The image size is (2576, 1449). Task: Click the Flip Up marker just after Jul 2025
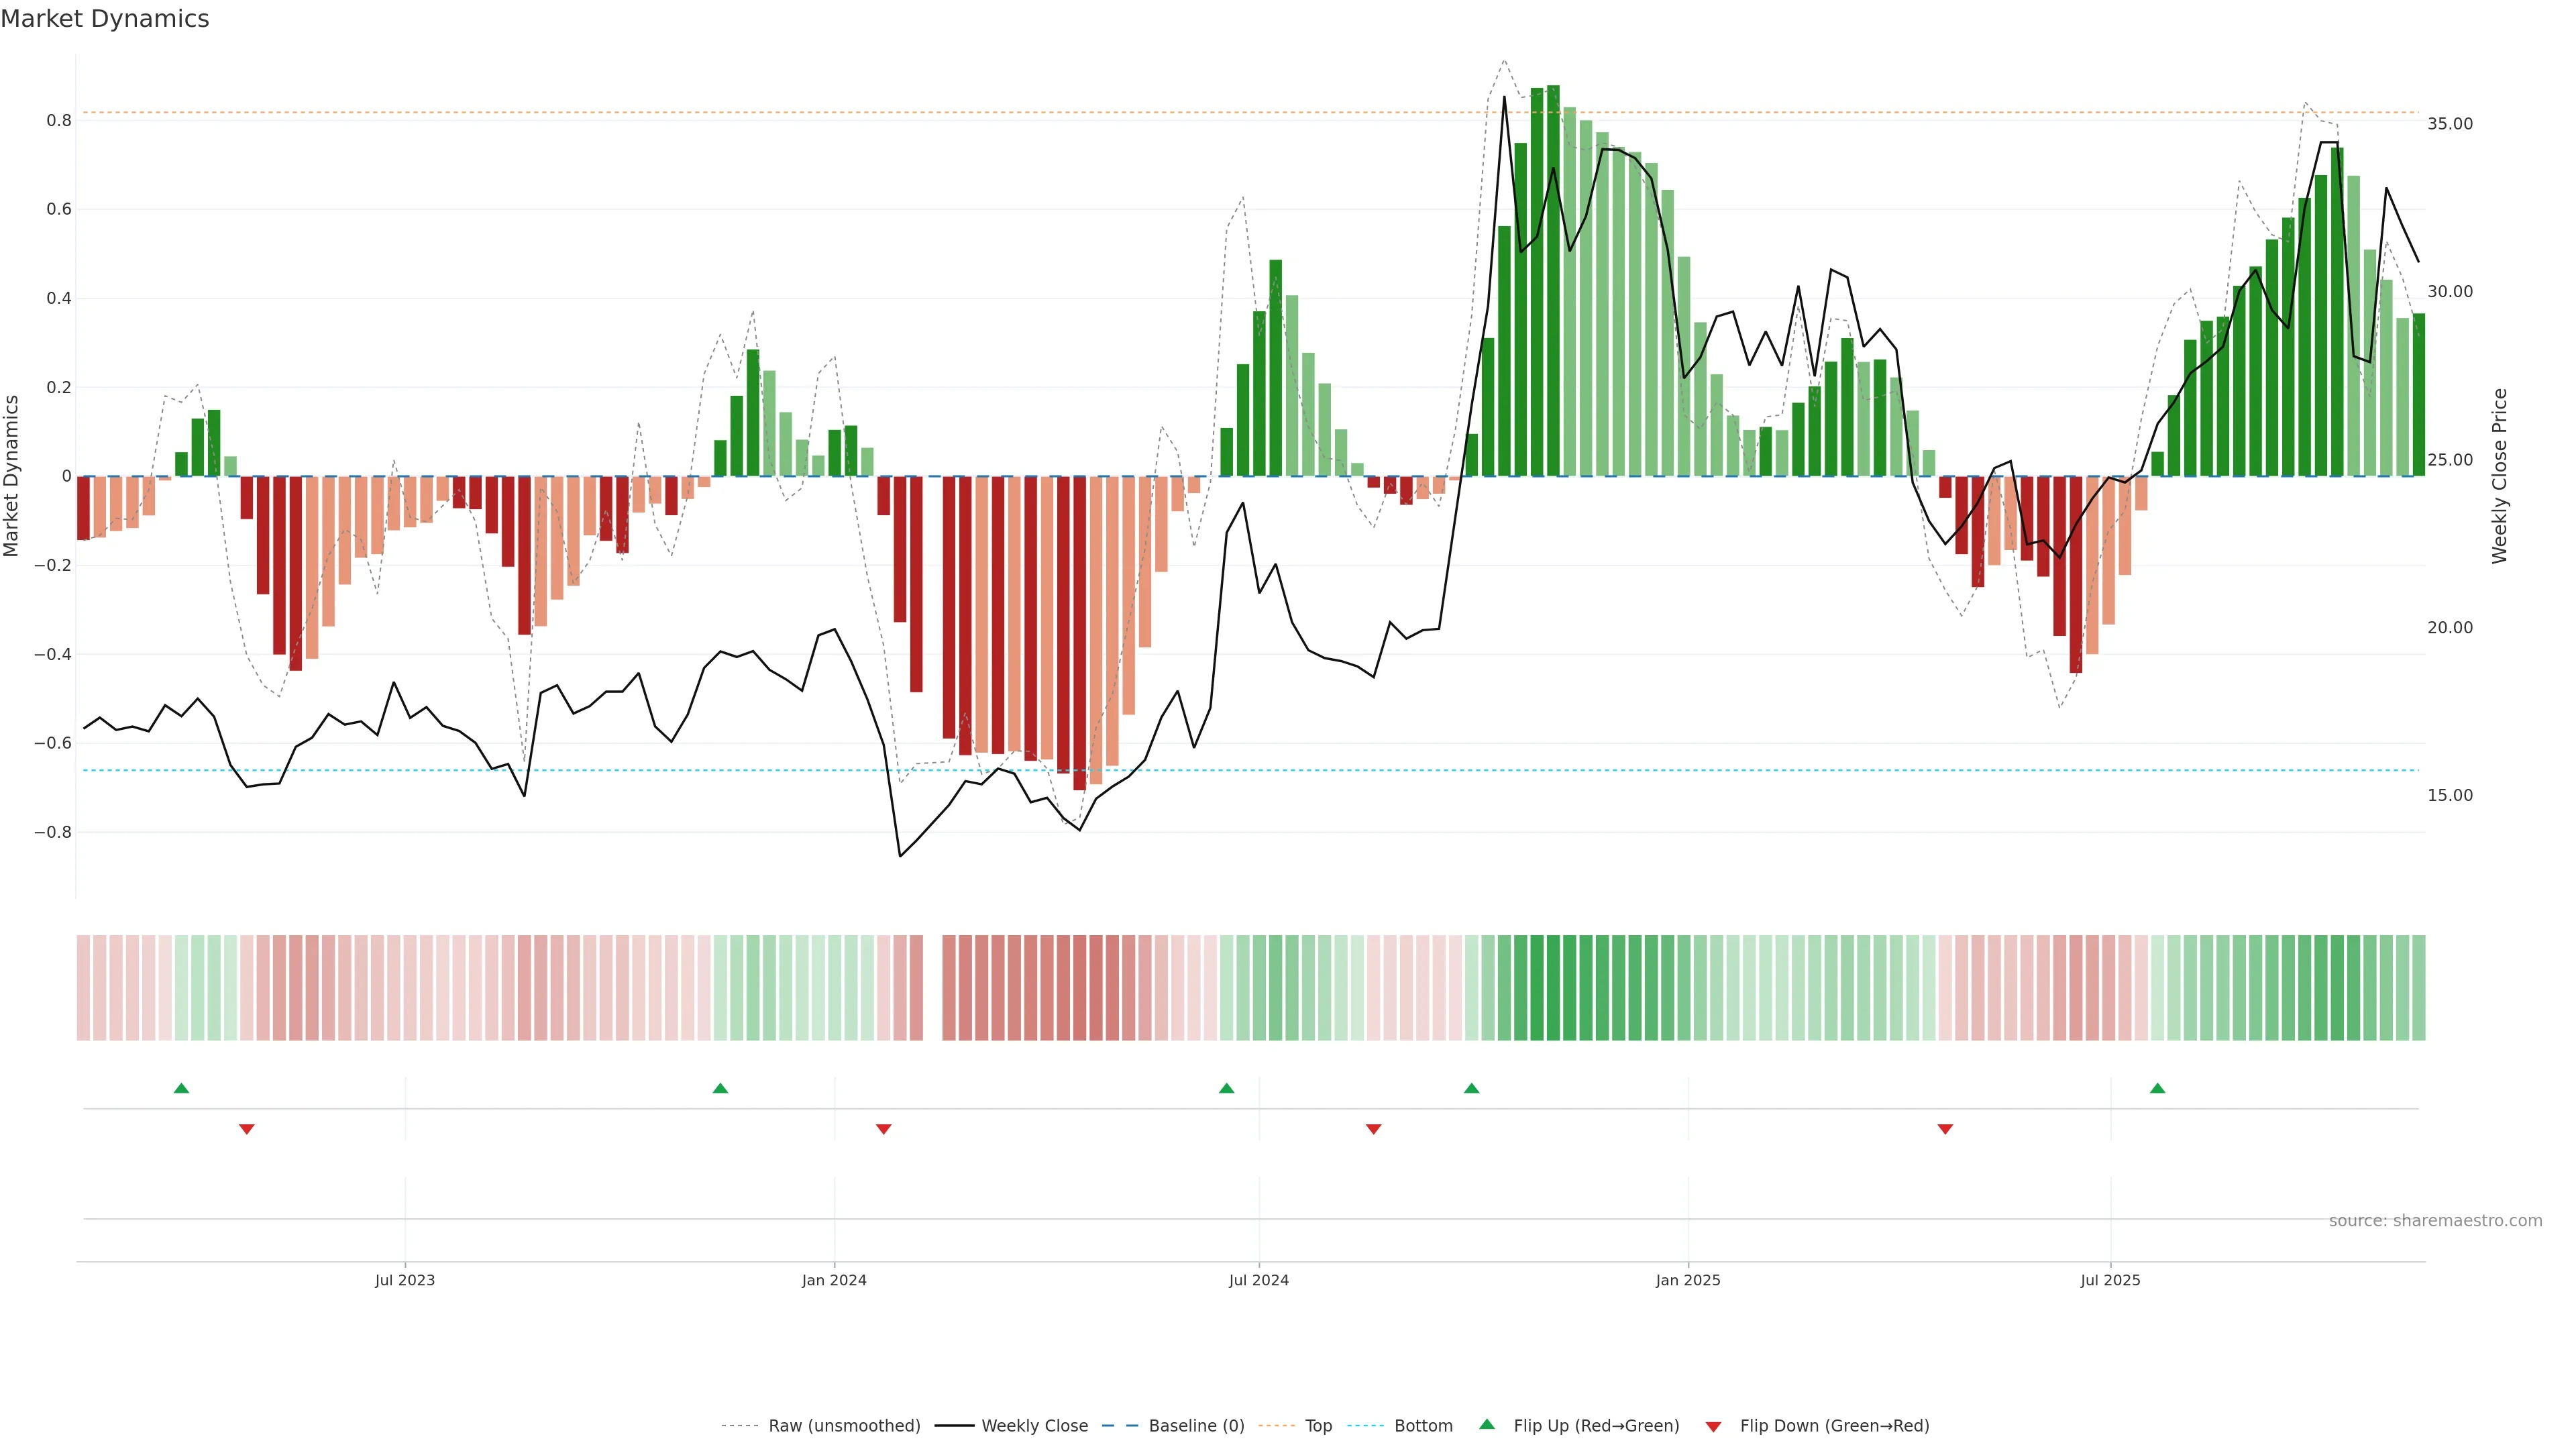tap(2157, 1088)
